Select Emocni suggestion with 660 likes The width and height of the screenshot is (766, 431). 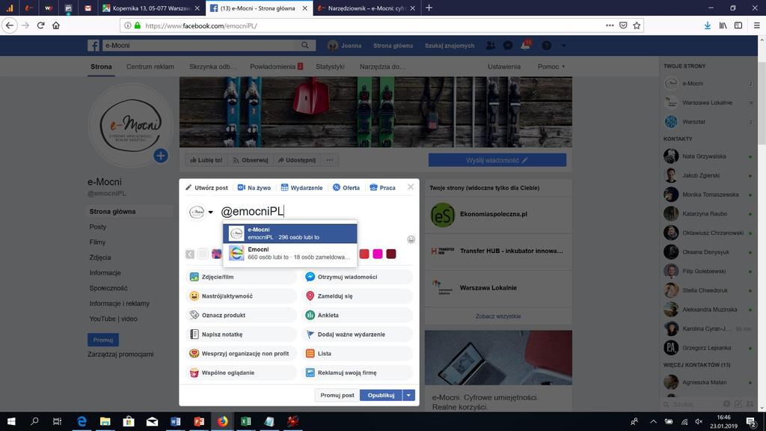290,253
